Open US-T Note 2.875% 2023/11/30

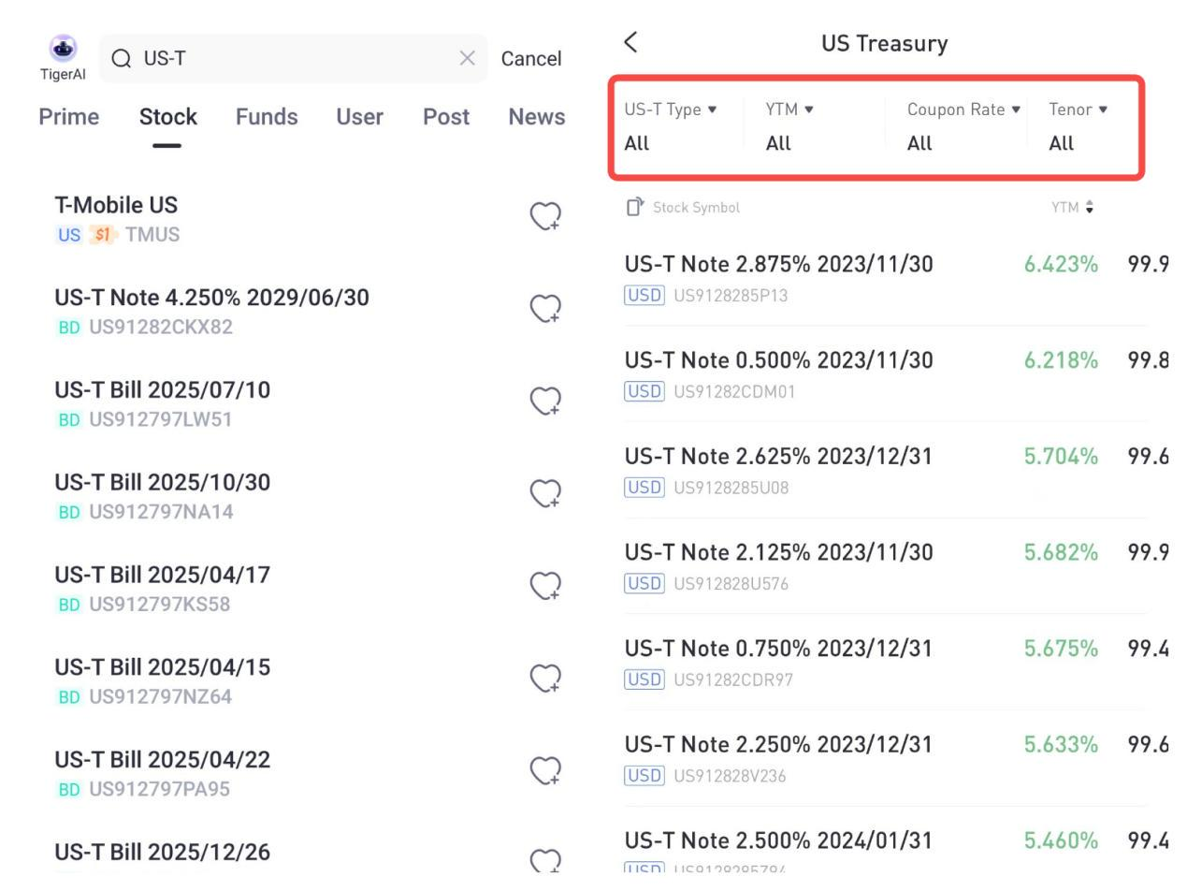pos(778,265)
